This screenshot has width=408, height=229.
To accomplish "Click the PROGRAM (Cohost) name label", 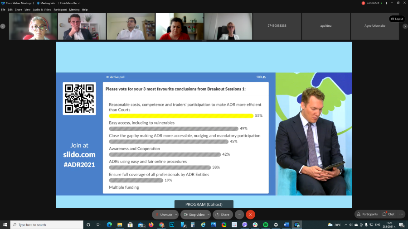I will click(204, 204).
